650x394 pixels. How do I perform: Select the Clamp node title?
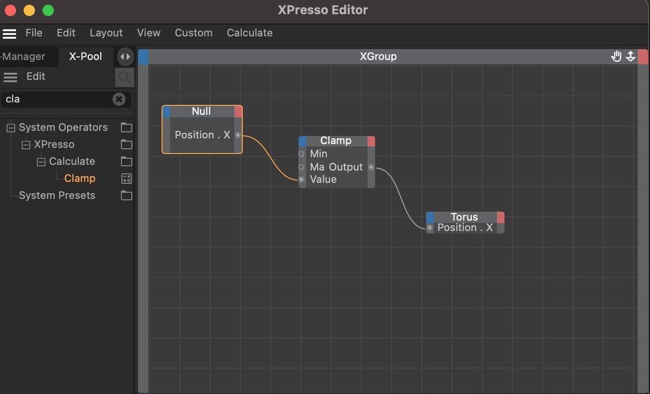click(336, 141)
